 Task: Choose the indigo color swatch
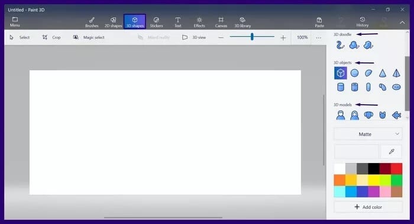click(362, 191)
